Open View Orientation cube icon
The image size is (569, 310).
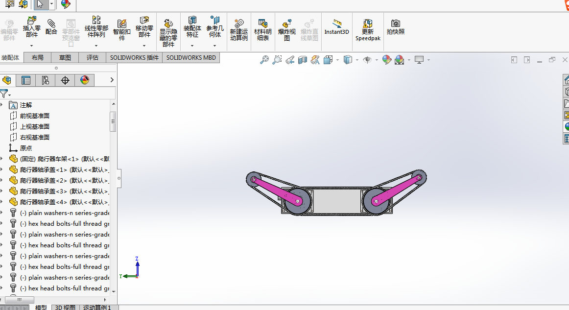pos(328,60)
